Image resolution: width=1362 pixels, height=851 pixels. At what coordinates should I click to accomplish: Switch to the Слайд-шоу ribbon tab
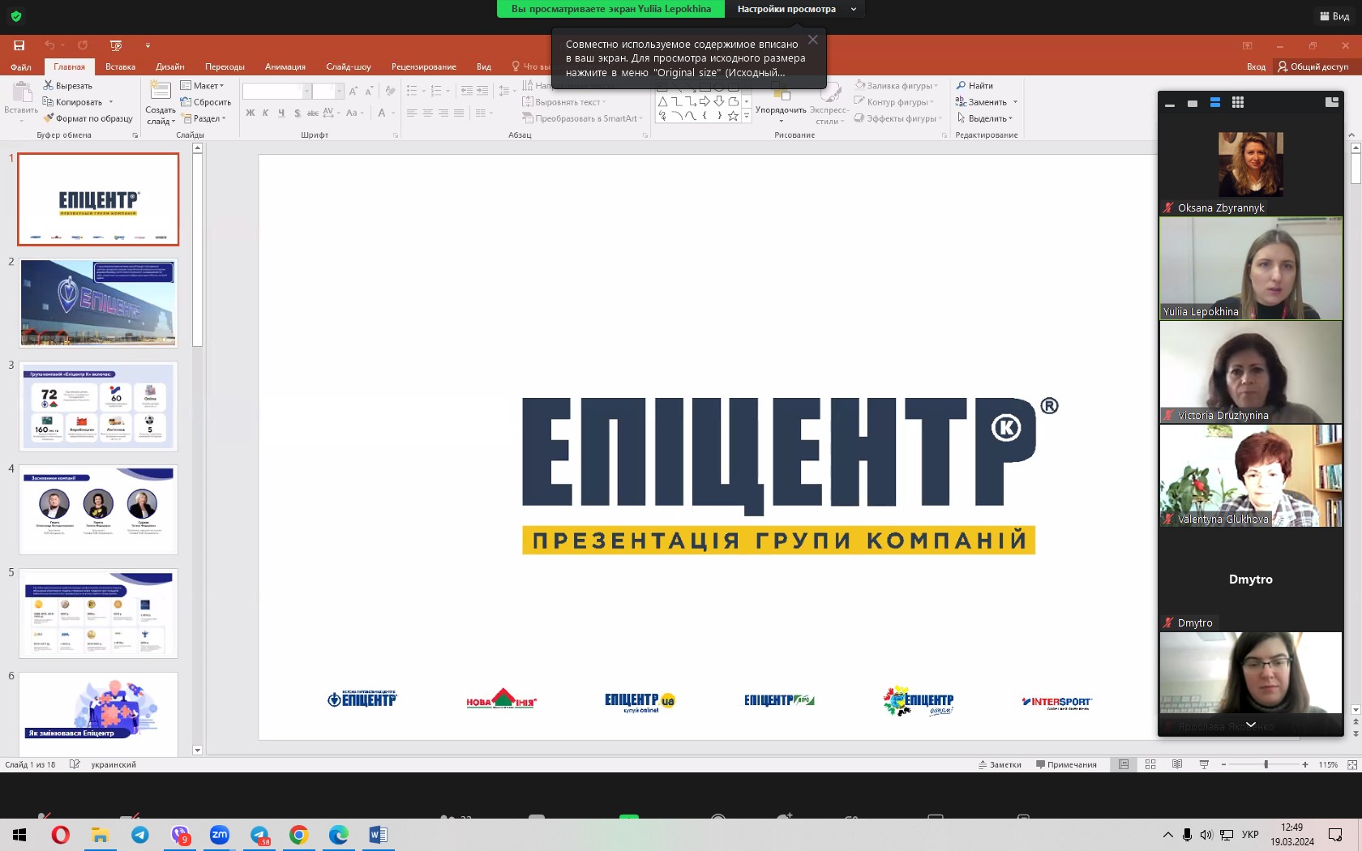[349, 66]
